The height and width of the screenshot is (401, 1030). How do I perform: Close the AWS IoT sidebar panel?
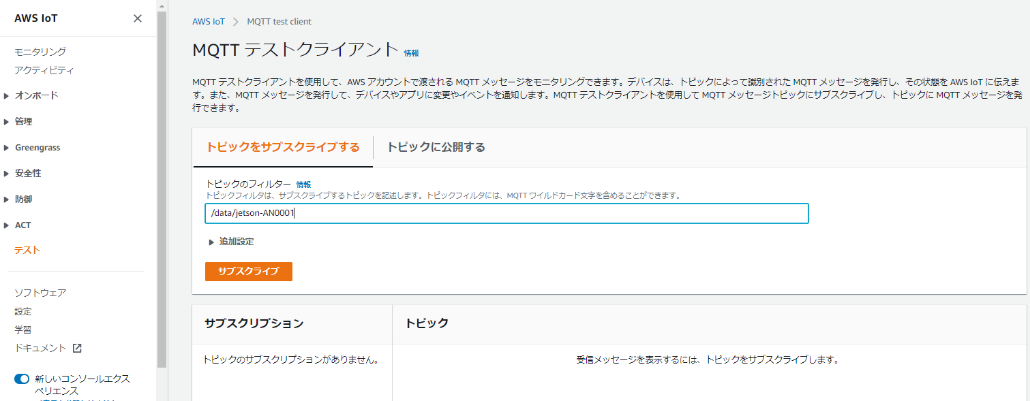tap(138, 18)
